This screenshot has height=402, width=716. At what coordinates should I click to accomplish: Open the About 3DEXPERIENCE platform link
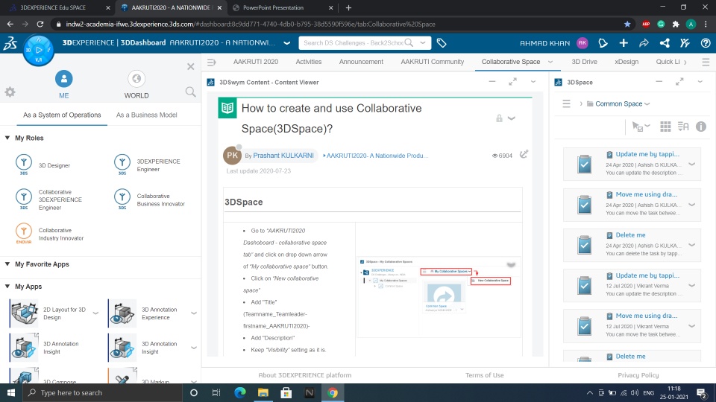pyautogui.click(x=305, y=375)
